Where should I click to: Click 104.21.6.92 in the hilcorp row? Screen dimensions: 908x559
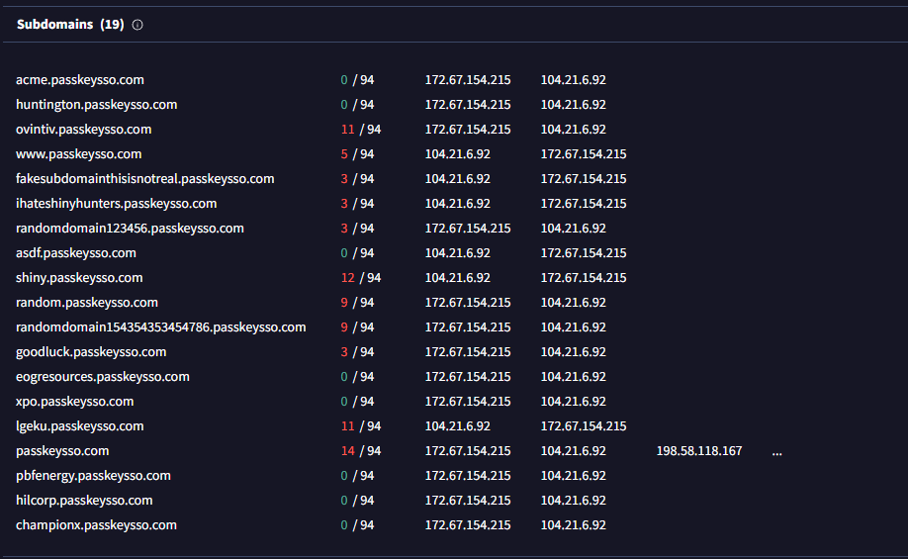coord(574,501)
